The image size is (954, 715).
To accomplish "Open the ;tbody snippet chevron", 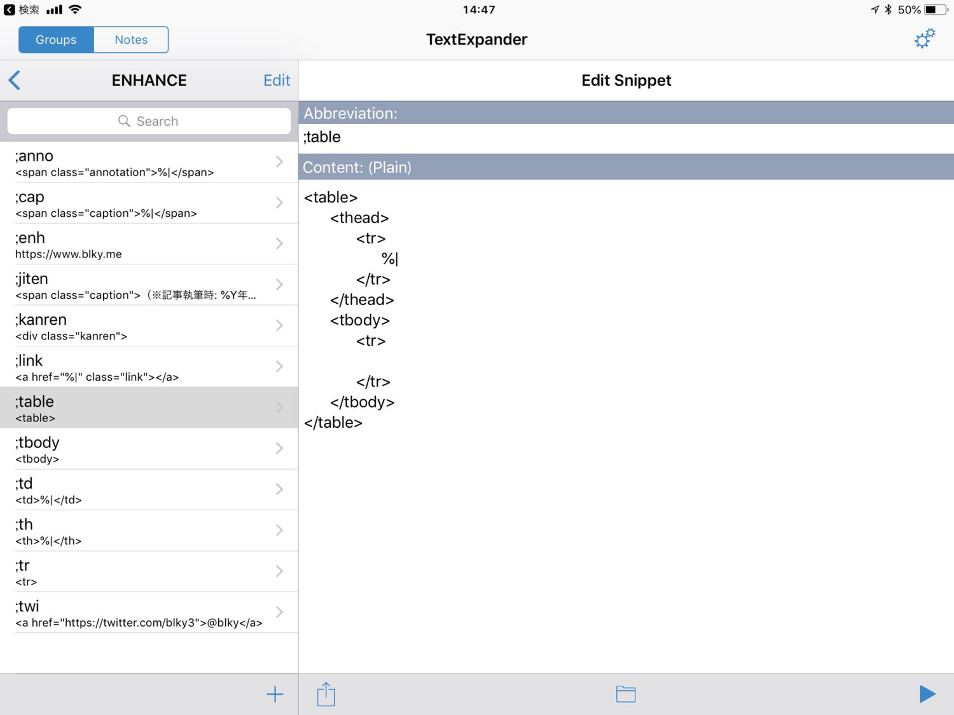I will (x=279, y=449).
